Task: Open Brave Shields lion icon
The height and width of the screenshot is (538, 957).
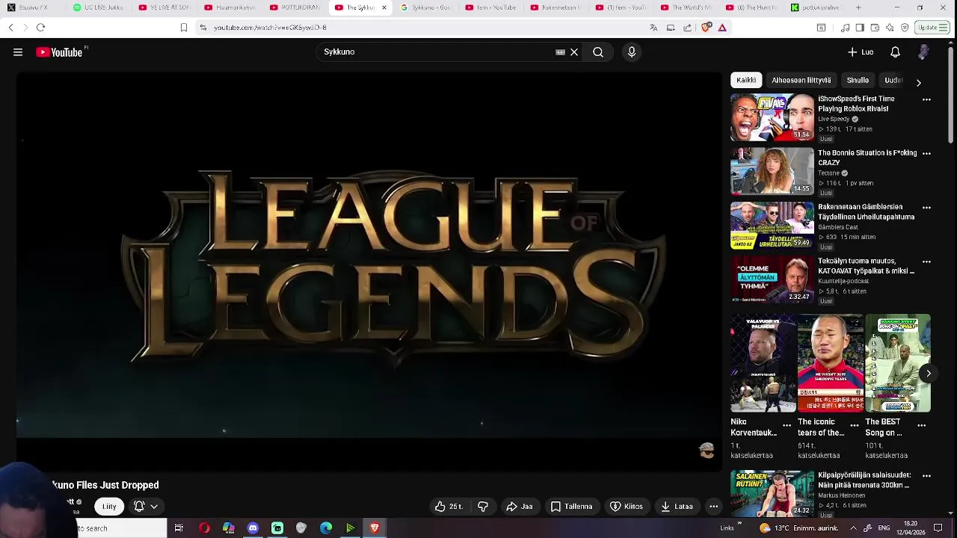Action: 706,28
